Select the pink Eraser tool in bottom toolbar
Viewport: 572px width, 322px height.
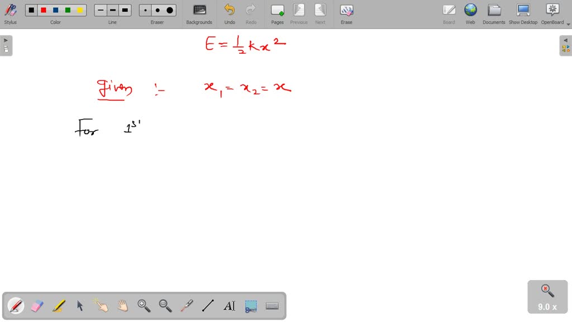[x=37, y=306]
